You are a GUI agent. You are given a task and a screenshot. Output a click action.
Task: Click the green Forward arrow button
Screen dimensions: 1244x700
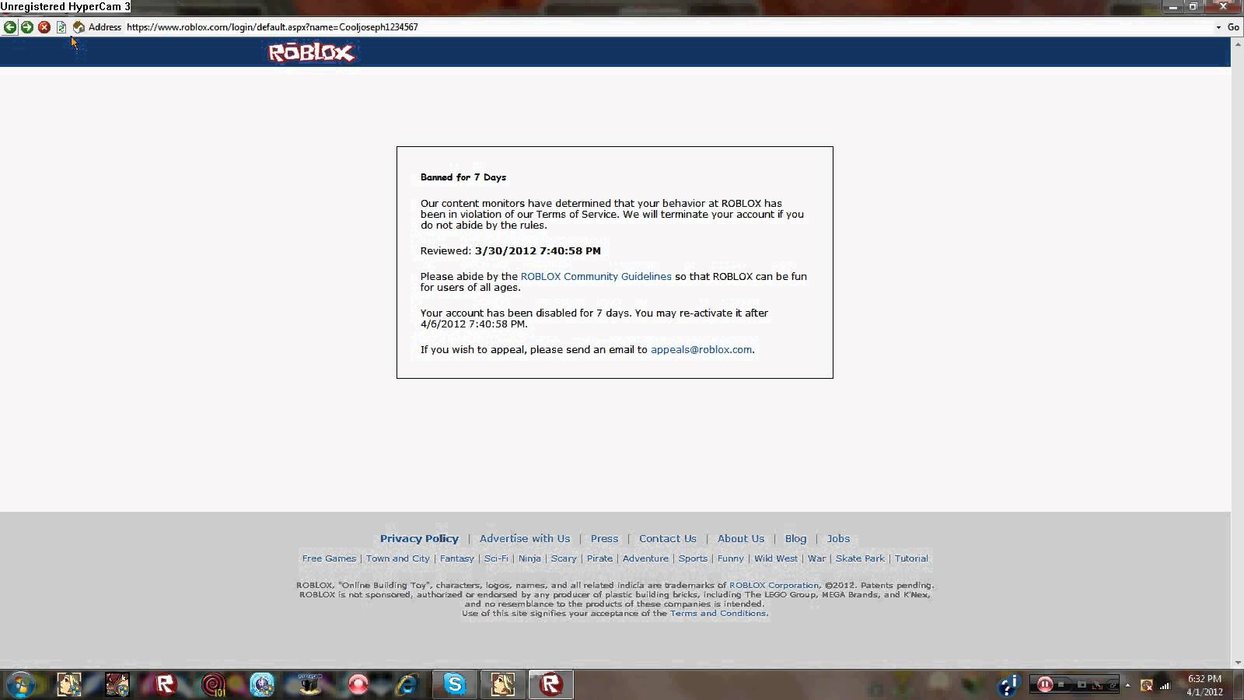click(27, 27)
